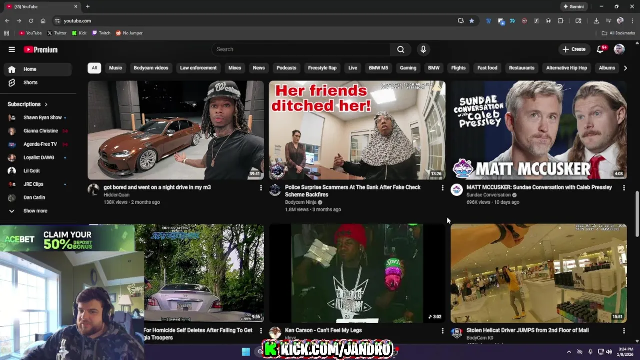Select the BMW M5 chip
The width and height of the screenshot is (640, 360).
click(x=378, y=68)
